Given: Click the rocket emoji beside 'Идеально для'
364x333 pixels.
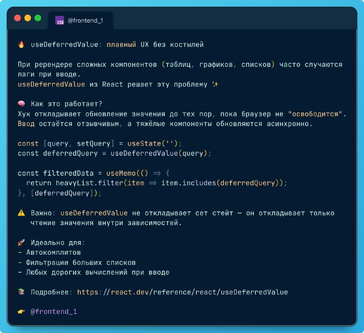Looking at the screenshot, I should tap(21, 243).
